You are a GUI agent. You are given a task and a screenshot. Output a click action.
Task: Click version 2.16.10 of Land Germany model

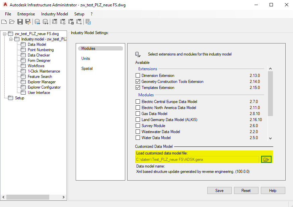point(255,120)
